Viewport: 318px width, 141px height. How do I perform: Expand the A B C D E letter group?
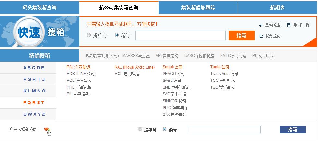pyautogui.click(x=34, y=68)
